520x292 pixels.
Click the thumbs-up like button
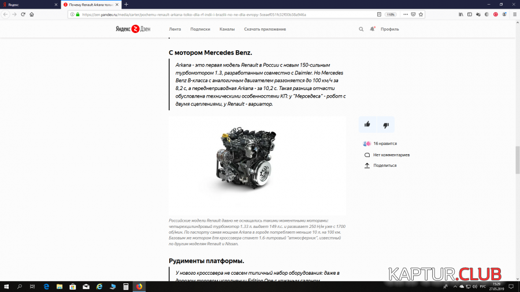pos(367,124)
